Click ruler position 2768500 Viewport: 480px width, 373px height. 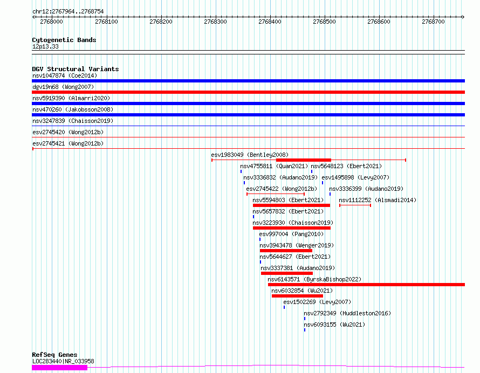[324, 22]
